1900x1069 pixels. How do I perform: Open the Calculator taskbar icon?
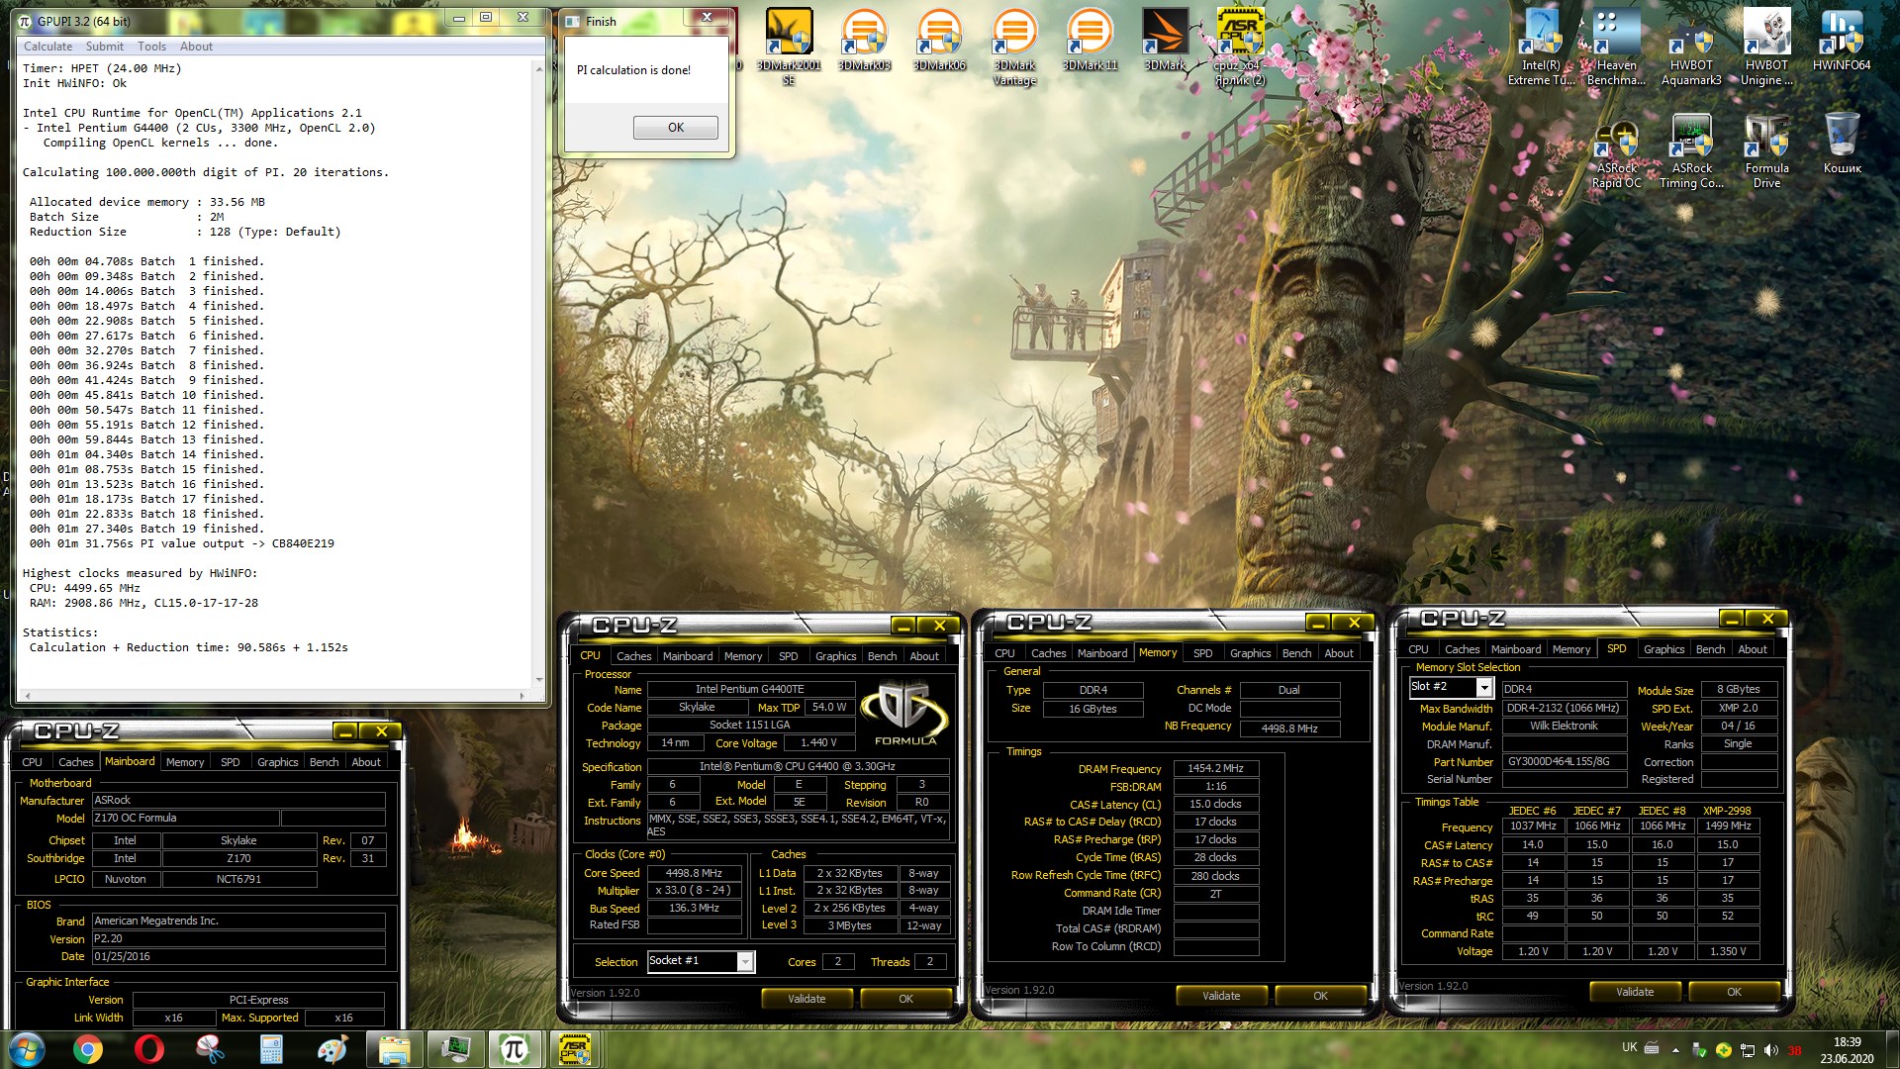click(x=271, y=1049)
